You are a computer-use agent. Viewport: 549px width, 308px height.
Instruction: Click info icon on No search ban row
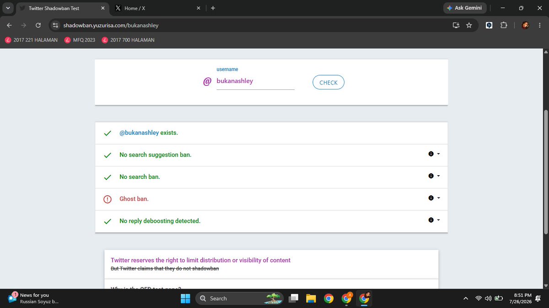click(x=431, y=176)
